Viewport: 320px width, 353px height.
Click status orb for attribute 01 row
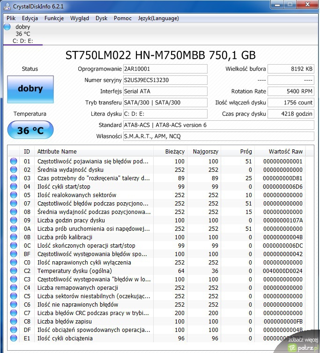point(14,162)
